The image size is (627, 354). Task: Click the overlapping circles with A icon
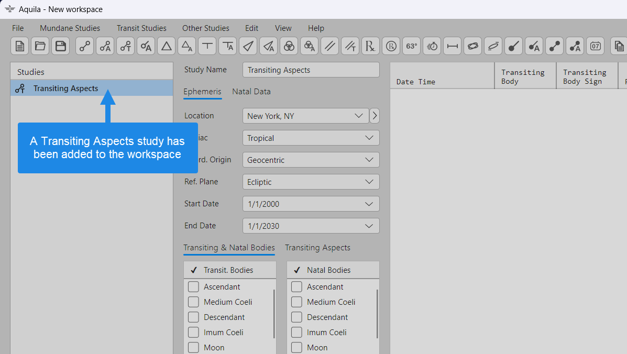[309, 46]
